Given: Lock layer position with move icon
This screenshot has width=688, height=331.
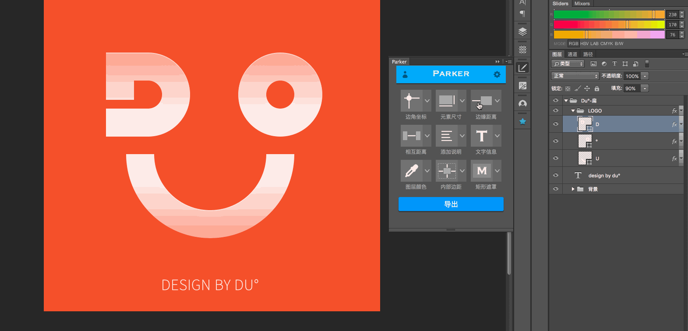Looking at the screenshot, I should tap(587, 88).
